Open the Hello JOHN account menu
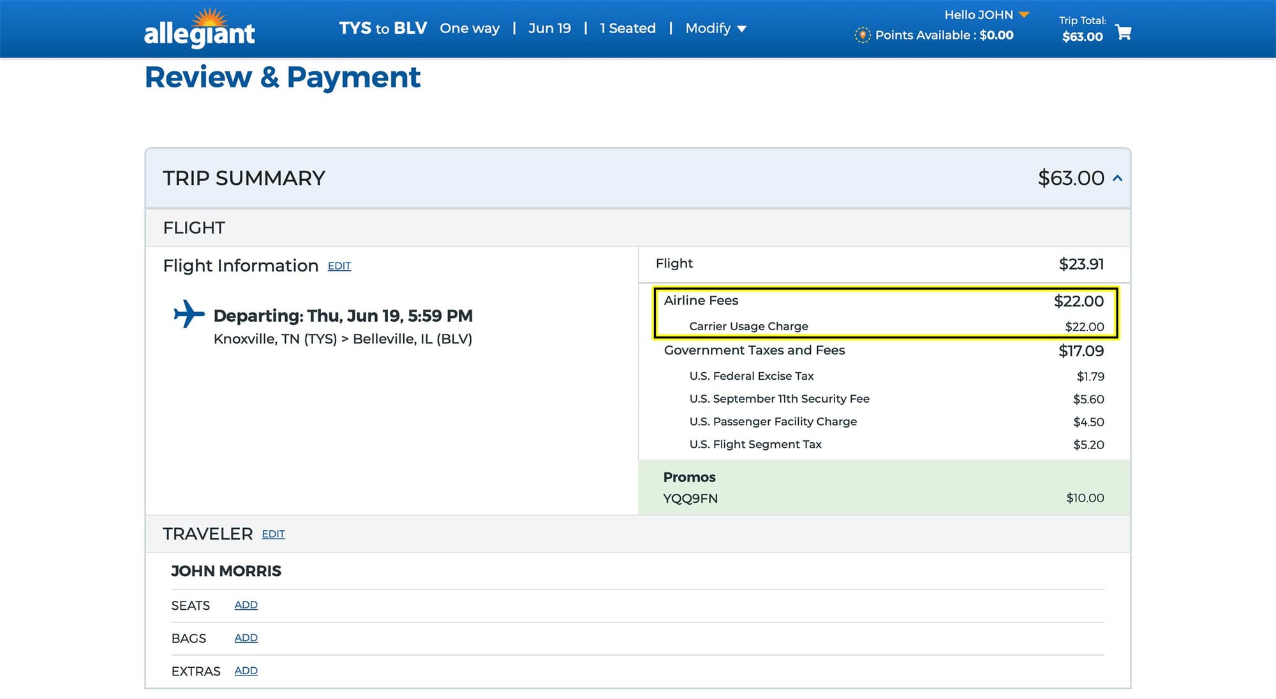1276x699 pixels. coord(986,15)
